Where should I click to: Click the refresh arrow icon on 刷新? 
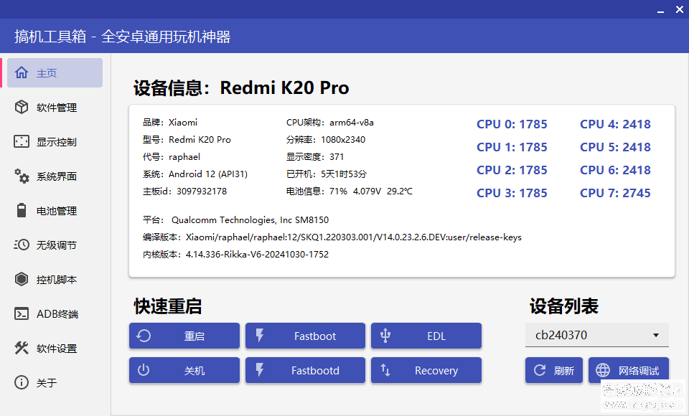pos(540,370)
